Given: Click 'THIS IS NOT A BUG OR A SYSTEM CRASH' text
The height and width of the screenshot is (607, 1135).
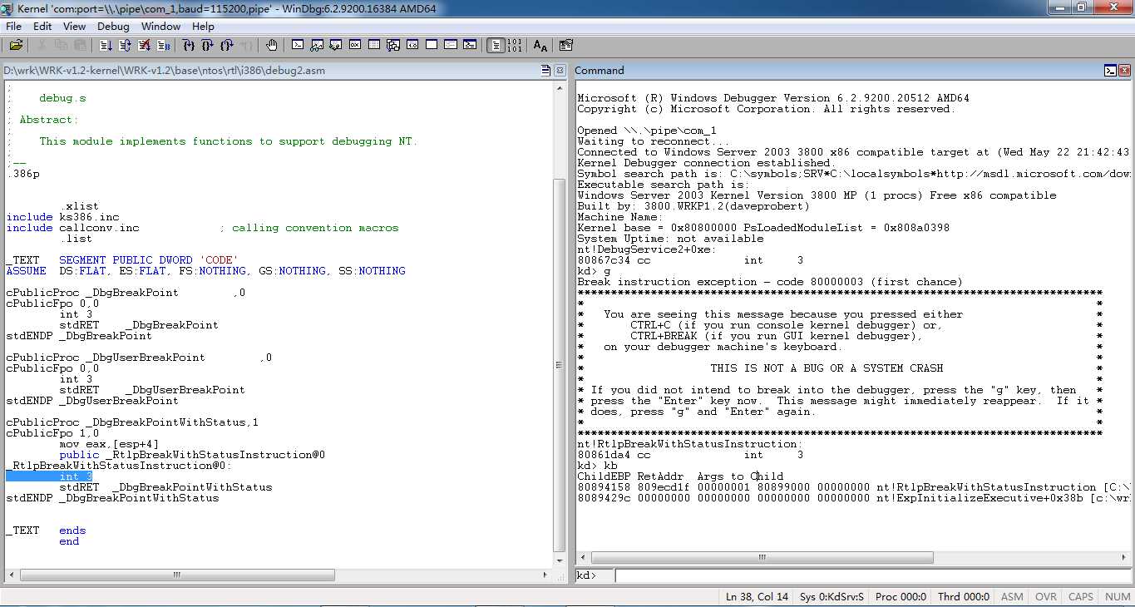Looking at the screenshot, I should (x=827, y=368).
